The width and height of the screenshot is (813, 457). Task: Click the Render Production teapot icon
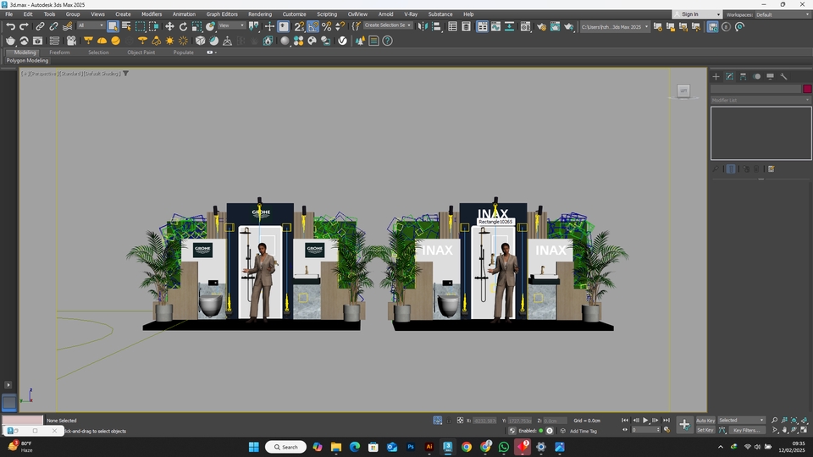[x=569, y=26]
